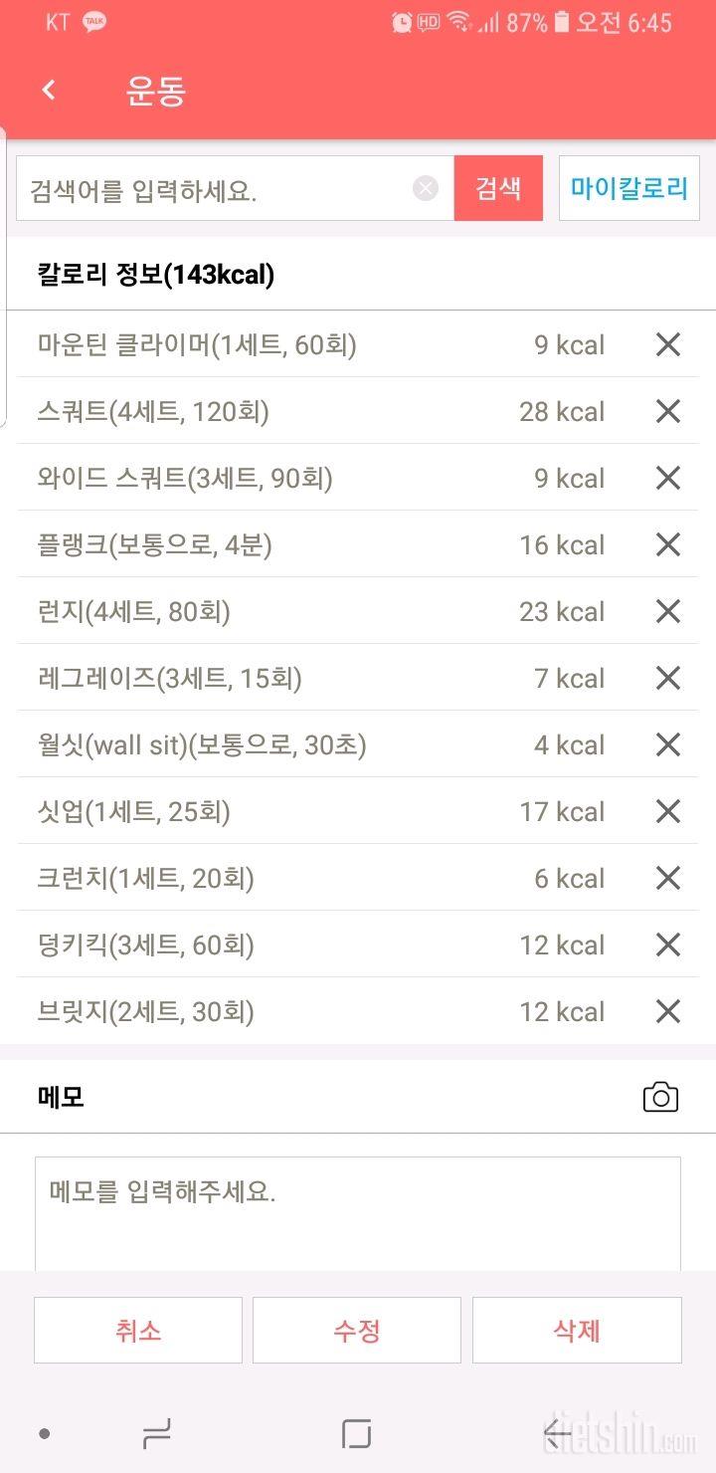Delete the 스쿼트 4세트 entry
The image size is (716, 1473).
[x=667, y=412]
